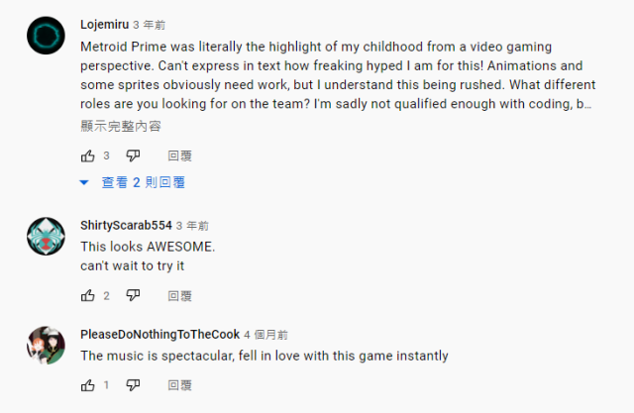Open Lojemiru's profile avatar
Viewport: 634px width, 413px height.
(47, 39)
